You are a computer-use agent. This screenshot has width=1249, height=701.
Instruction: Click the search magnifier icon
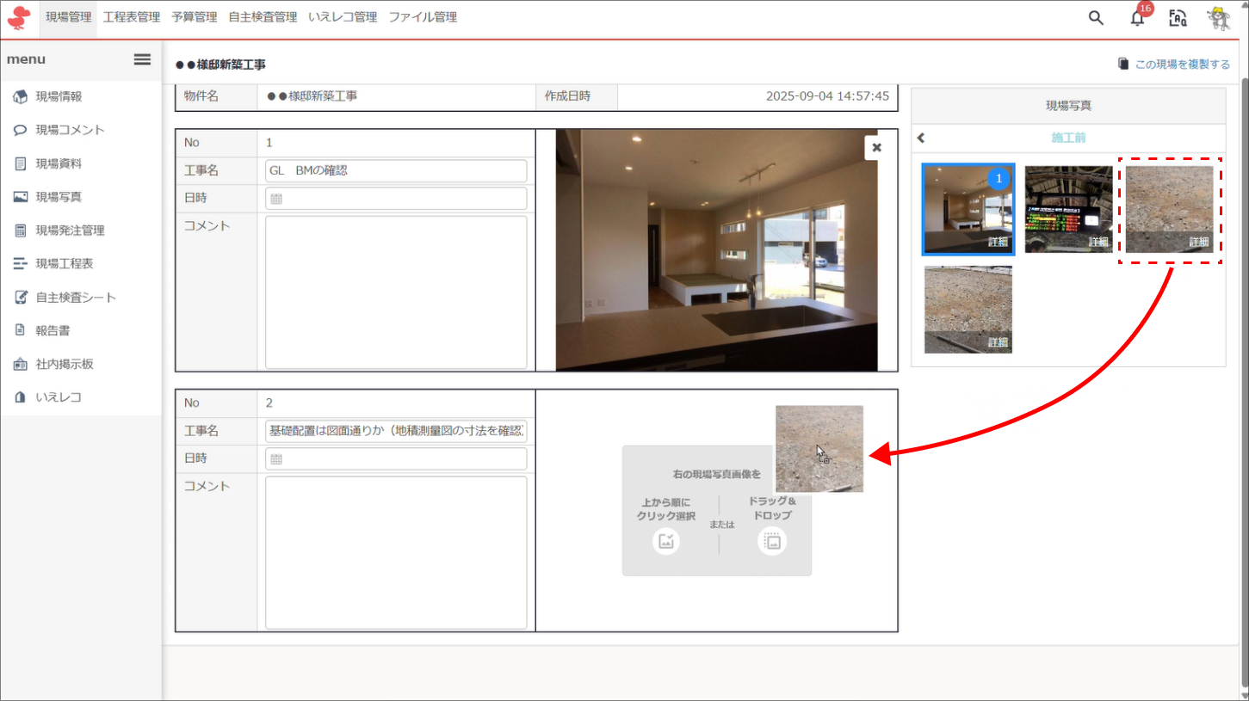(1096, 18)
